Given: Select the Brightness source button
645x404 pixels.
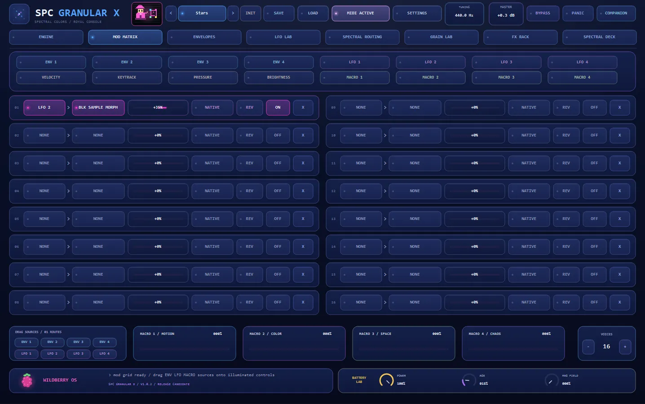Looking at the screenshot, I should point(279,78).
